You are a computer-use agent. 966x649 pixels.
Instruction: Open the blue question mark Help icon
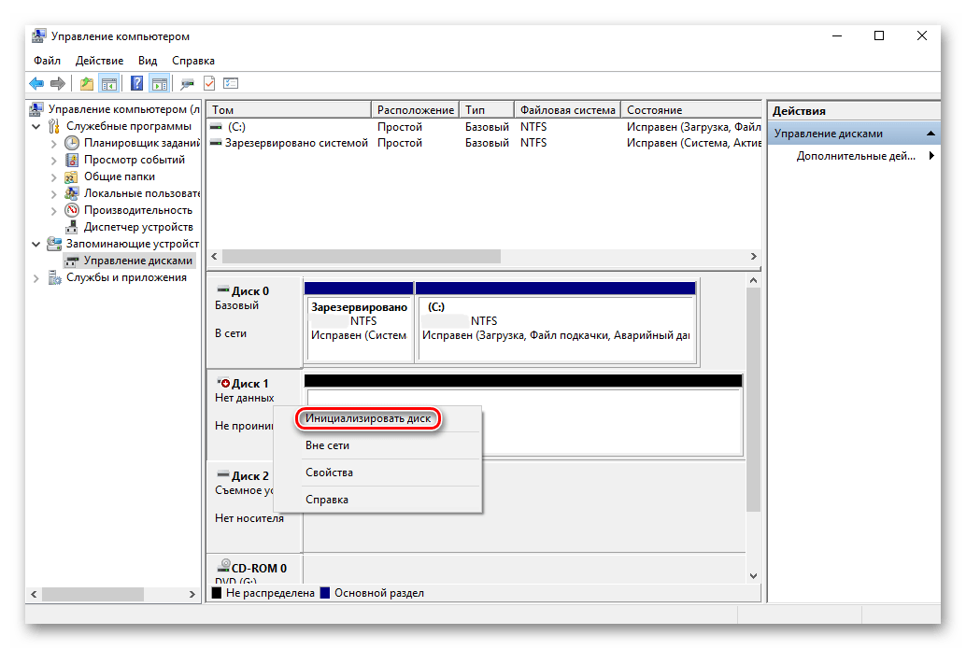pyautogui.click(x=136, y=83)
